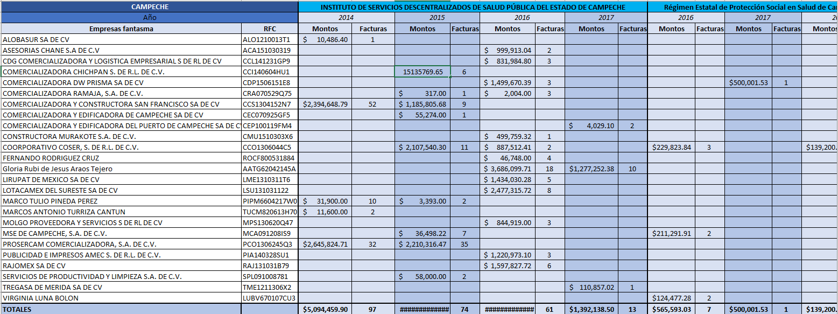Click TREGASA DE MERIDA SA DE CV

pos(121,287)
